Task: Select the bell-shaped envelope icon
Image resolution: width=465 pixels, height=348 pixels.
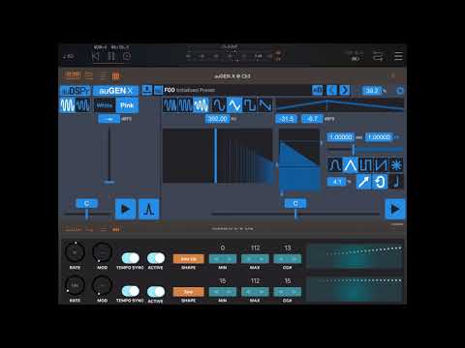Action: 334,165
